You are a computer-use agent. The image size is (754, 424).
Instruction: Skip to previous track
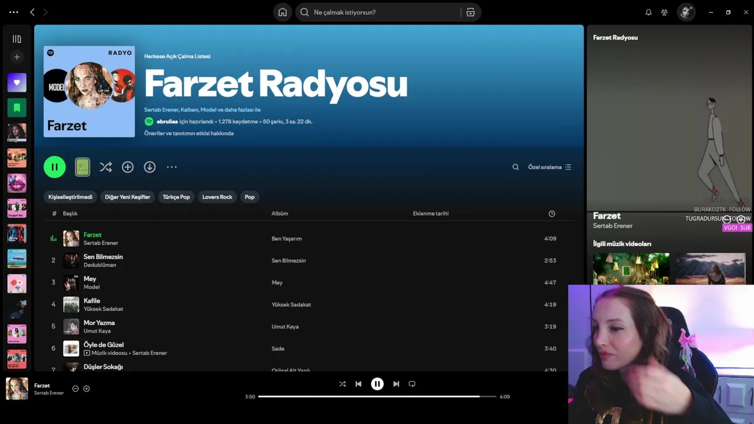coord(358,384)
